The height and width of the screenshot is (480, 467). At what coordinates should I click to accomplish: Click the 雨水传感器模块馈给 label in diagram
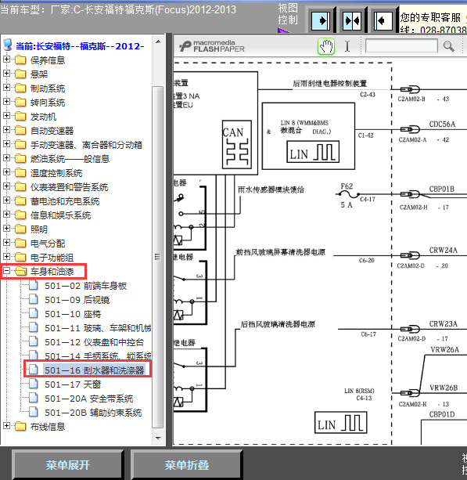click(x=271, y=189)
